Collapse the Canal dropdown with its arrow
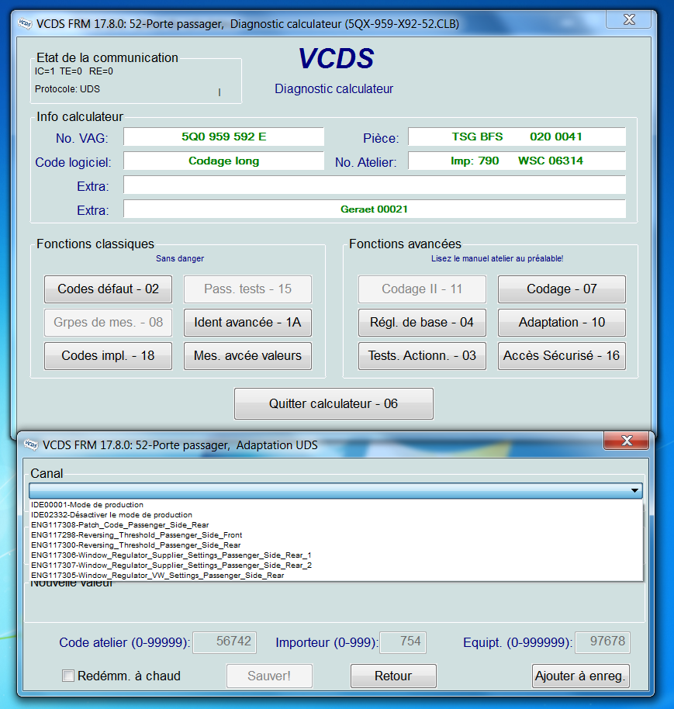 [x=635, y=491]
